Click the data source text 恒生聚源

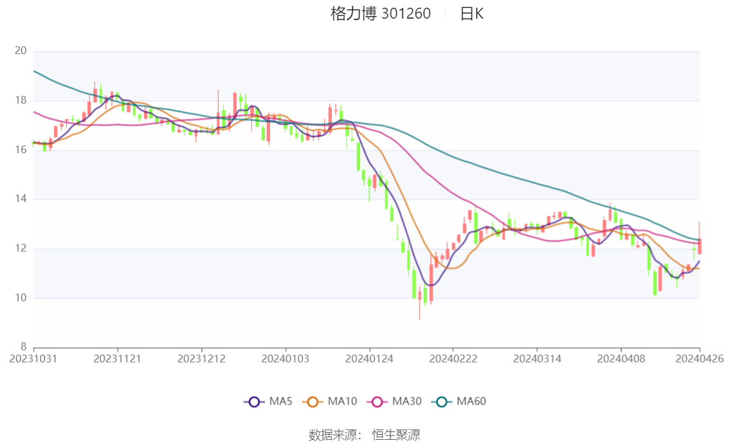pos(396,435)
